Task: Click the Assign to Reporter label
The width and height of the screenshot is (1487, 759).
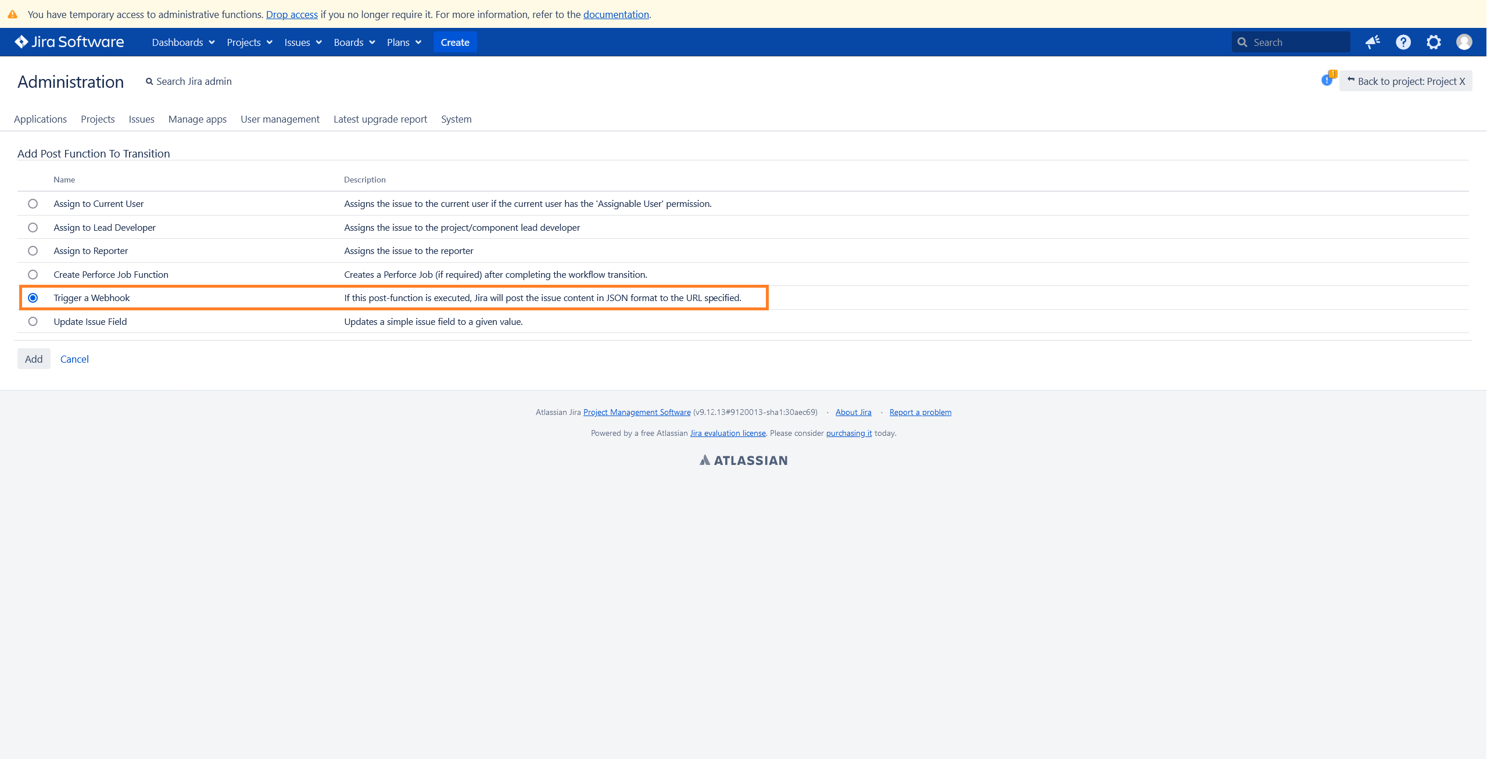Action: coord(91,250)
